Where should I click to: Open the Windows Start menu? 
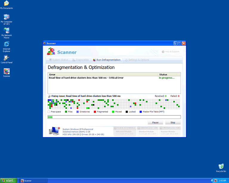point(8,181)
